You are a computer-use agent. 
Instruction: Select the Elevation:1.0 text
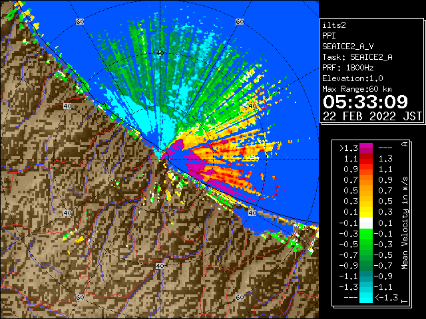pos(353,78)
